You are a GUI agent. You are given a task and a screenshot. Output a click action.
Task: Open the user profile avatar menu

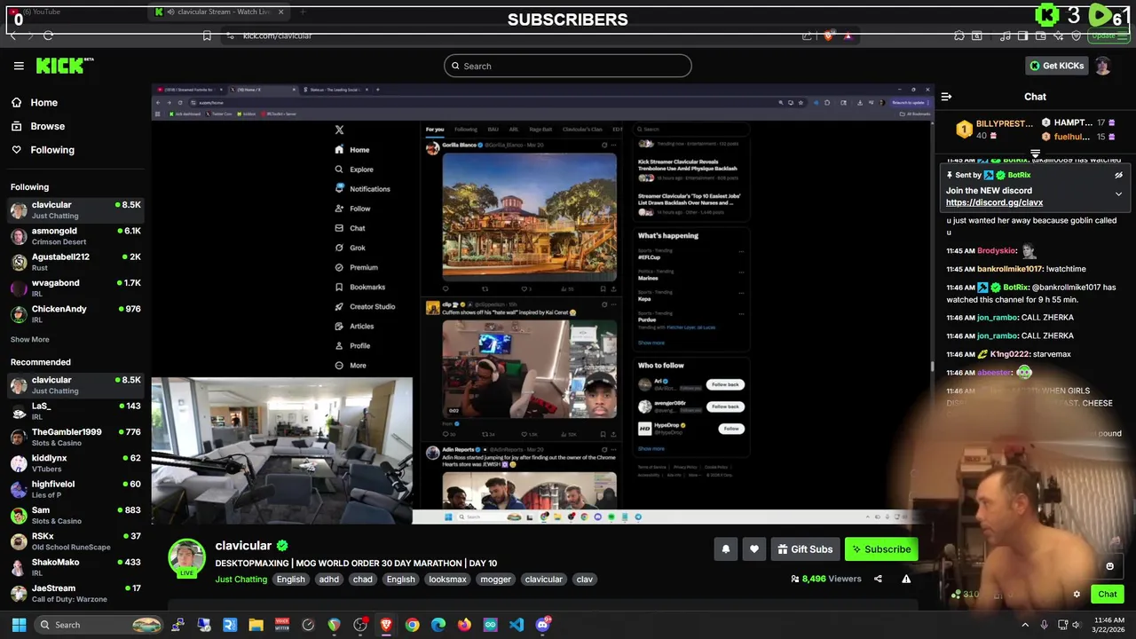[x=1102, y=66]
